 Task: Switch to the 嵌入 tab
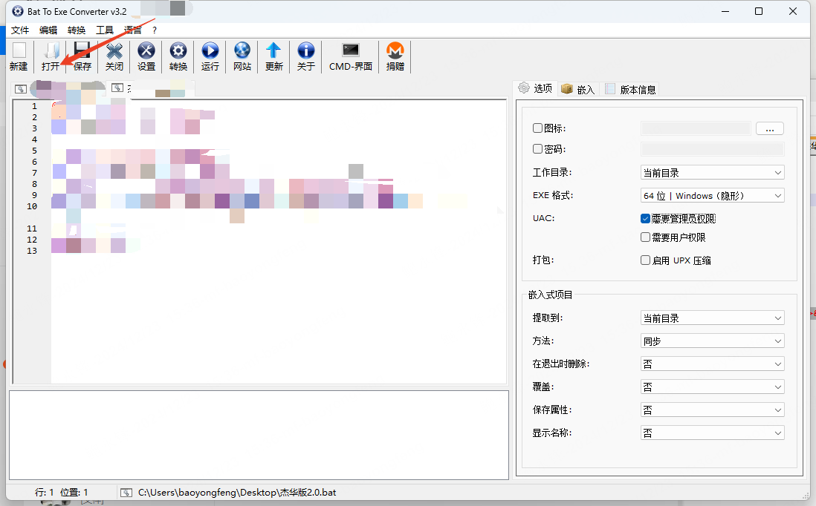point(578,89)
